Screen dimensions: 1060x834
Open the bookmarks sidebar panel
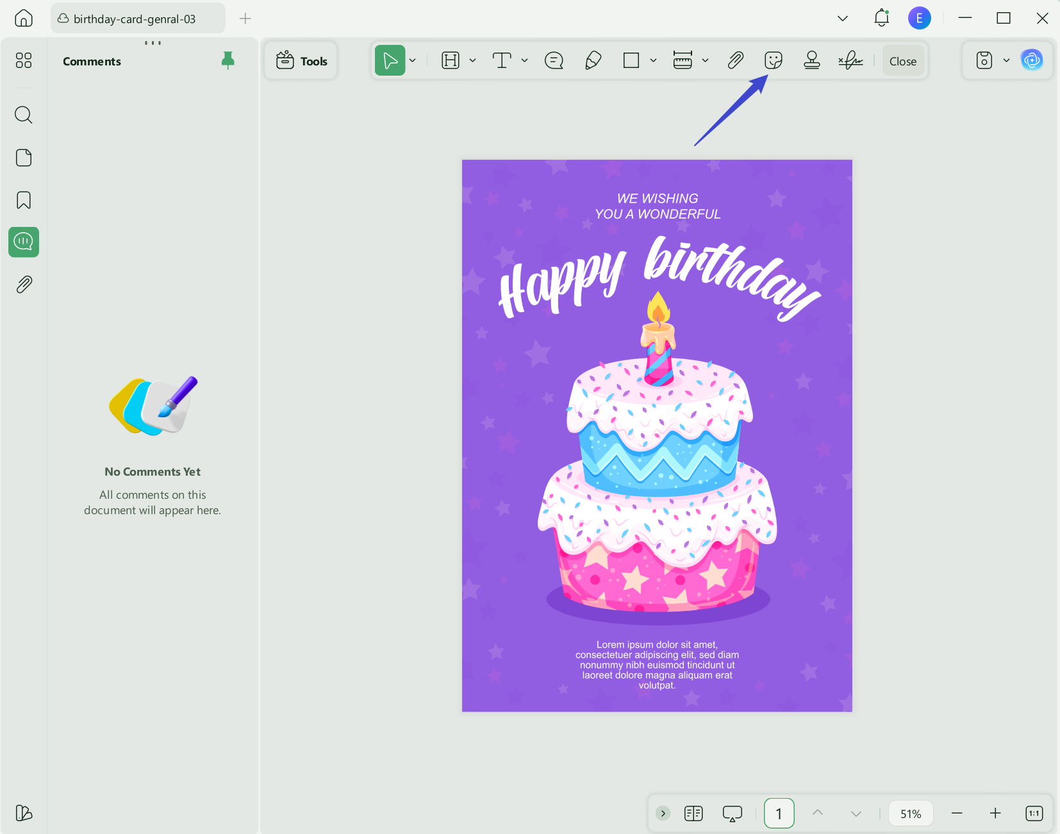(24, 200)
